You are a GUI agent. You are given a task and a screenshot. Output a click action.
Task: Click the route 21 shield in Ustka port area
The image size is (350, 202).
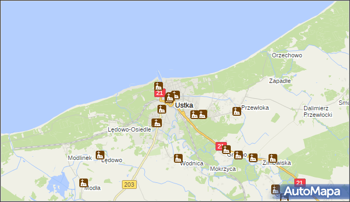[160, 93]
